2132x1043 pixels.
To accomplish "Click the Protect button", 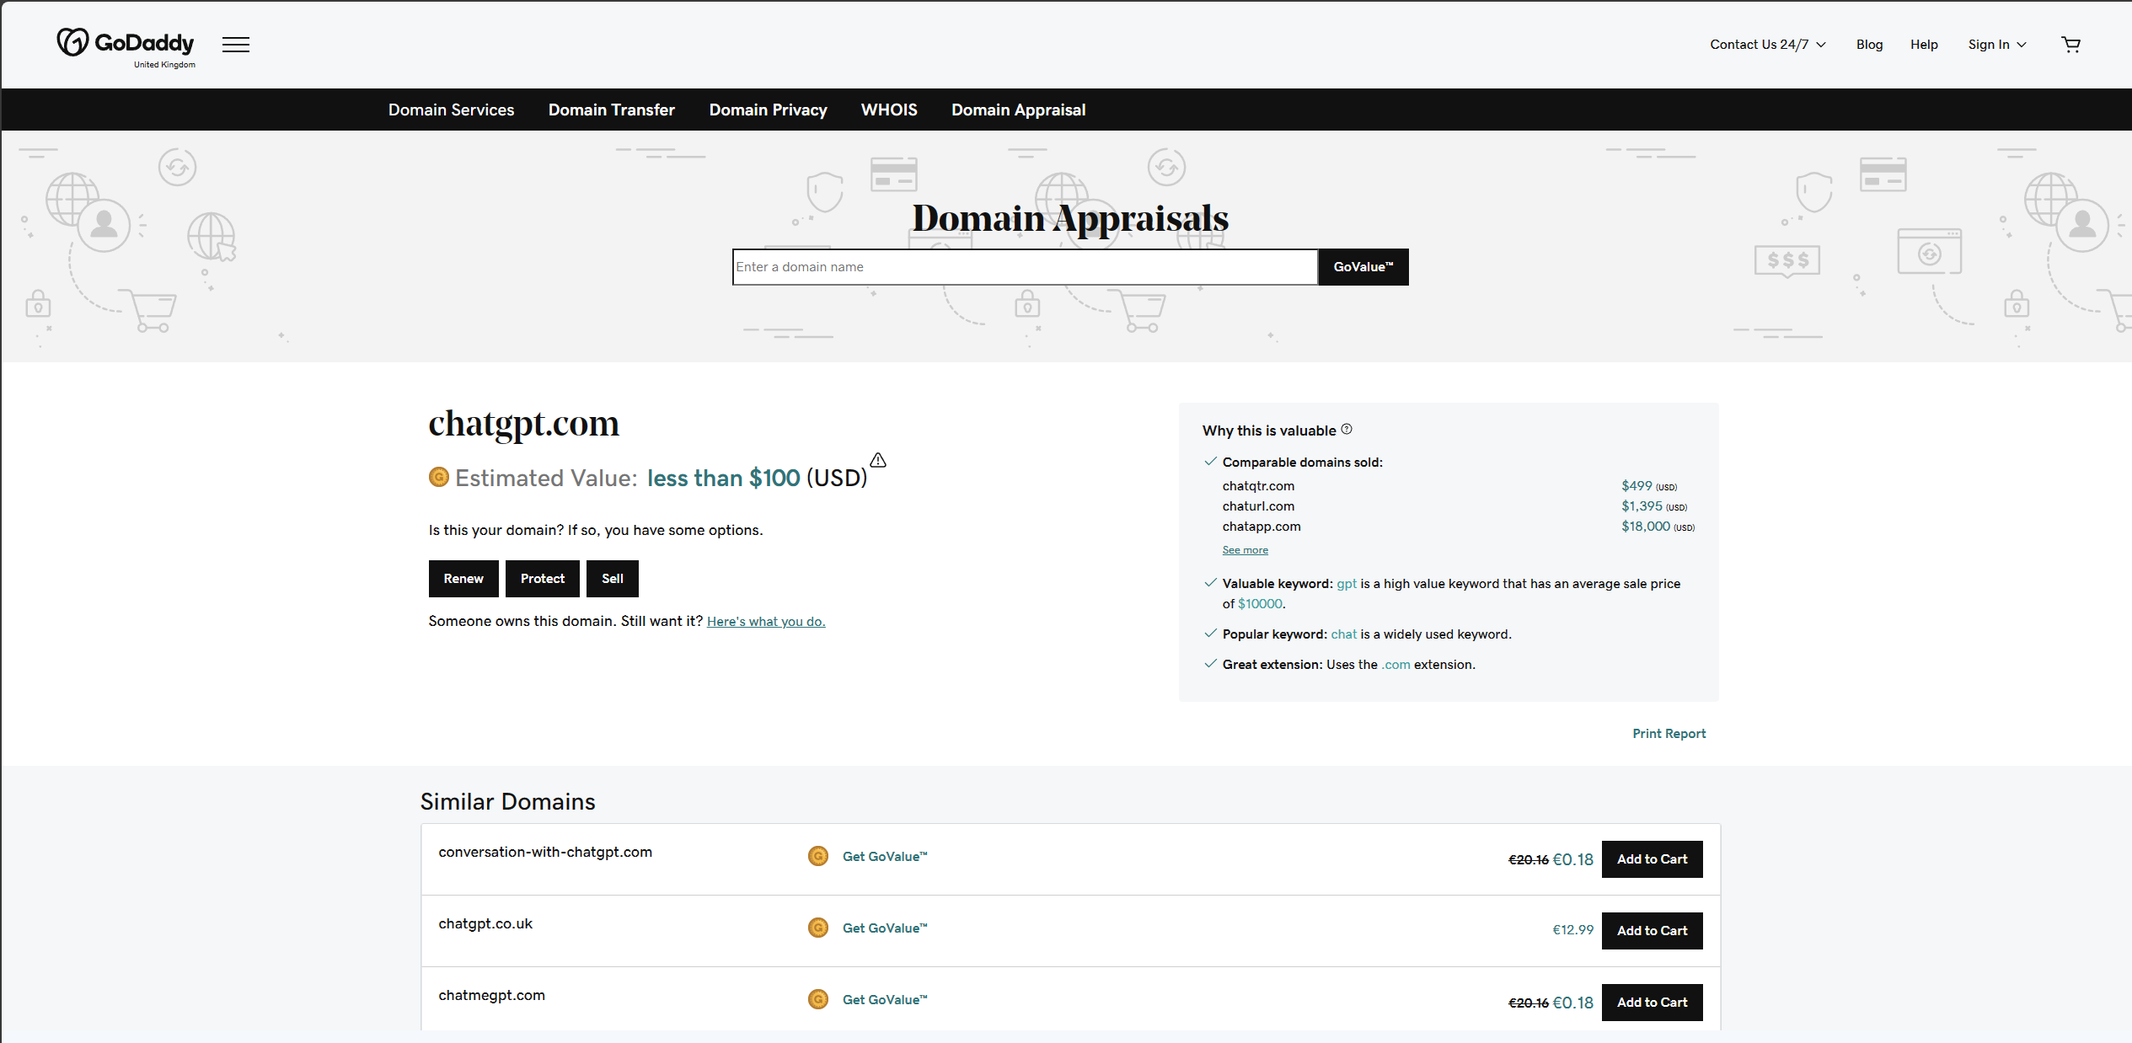I will [543, 579].
